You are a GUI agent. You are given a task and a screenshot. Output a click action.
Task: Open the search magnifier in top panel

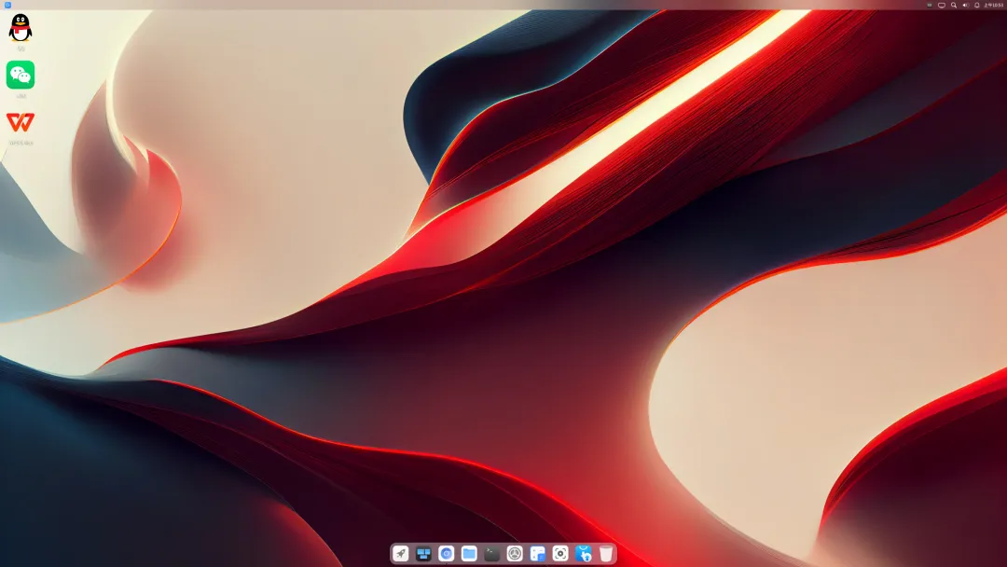(954, 6)
